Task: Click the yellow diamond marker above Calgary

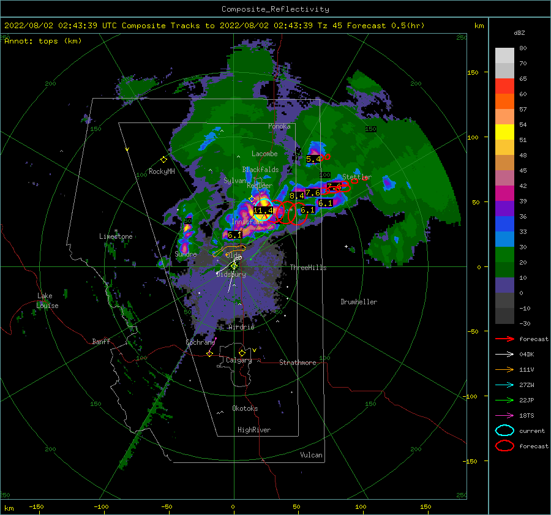Action: 242,353
